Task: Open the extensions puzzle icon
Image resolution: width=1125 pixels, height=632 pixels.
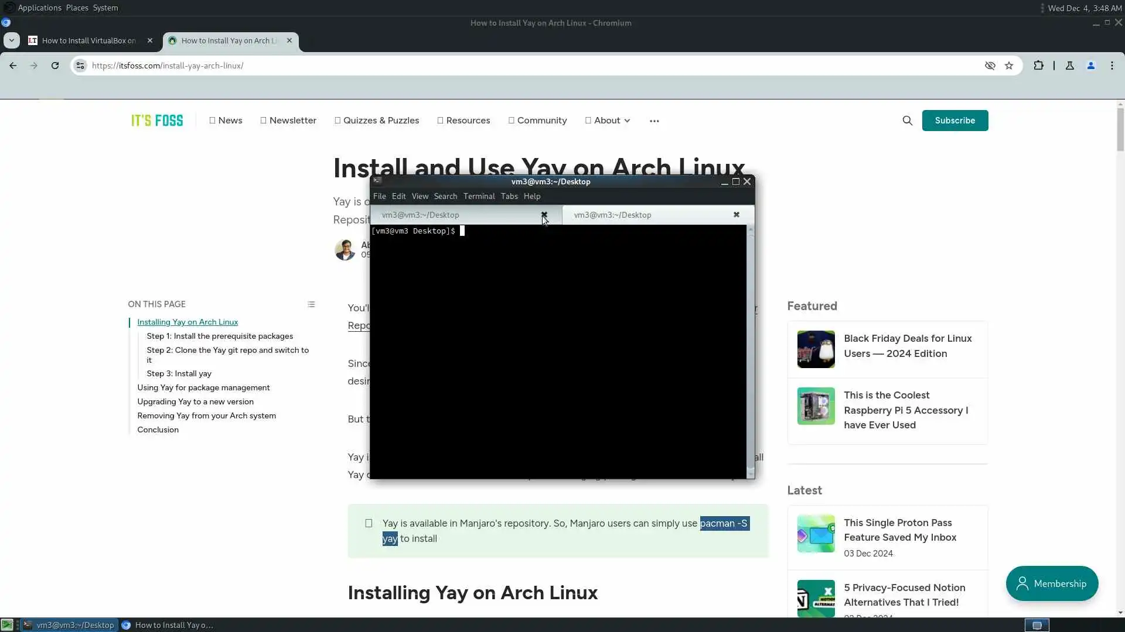Action: click(1038, 66)
